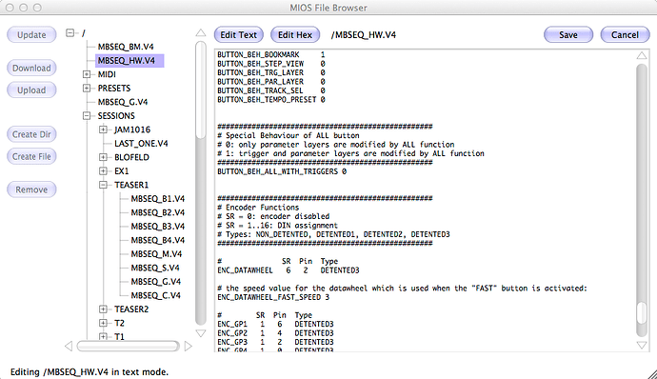Select the SESSIONS folder label
This screenshot has width=657, height=379.
click(x=116, y=116)
